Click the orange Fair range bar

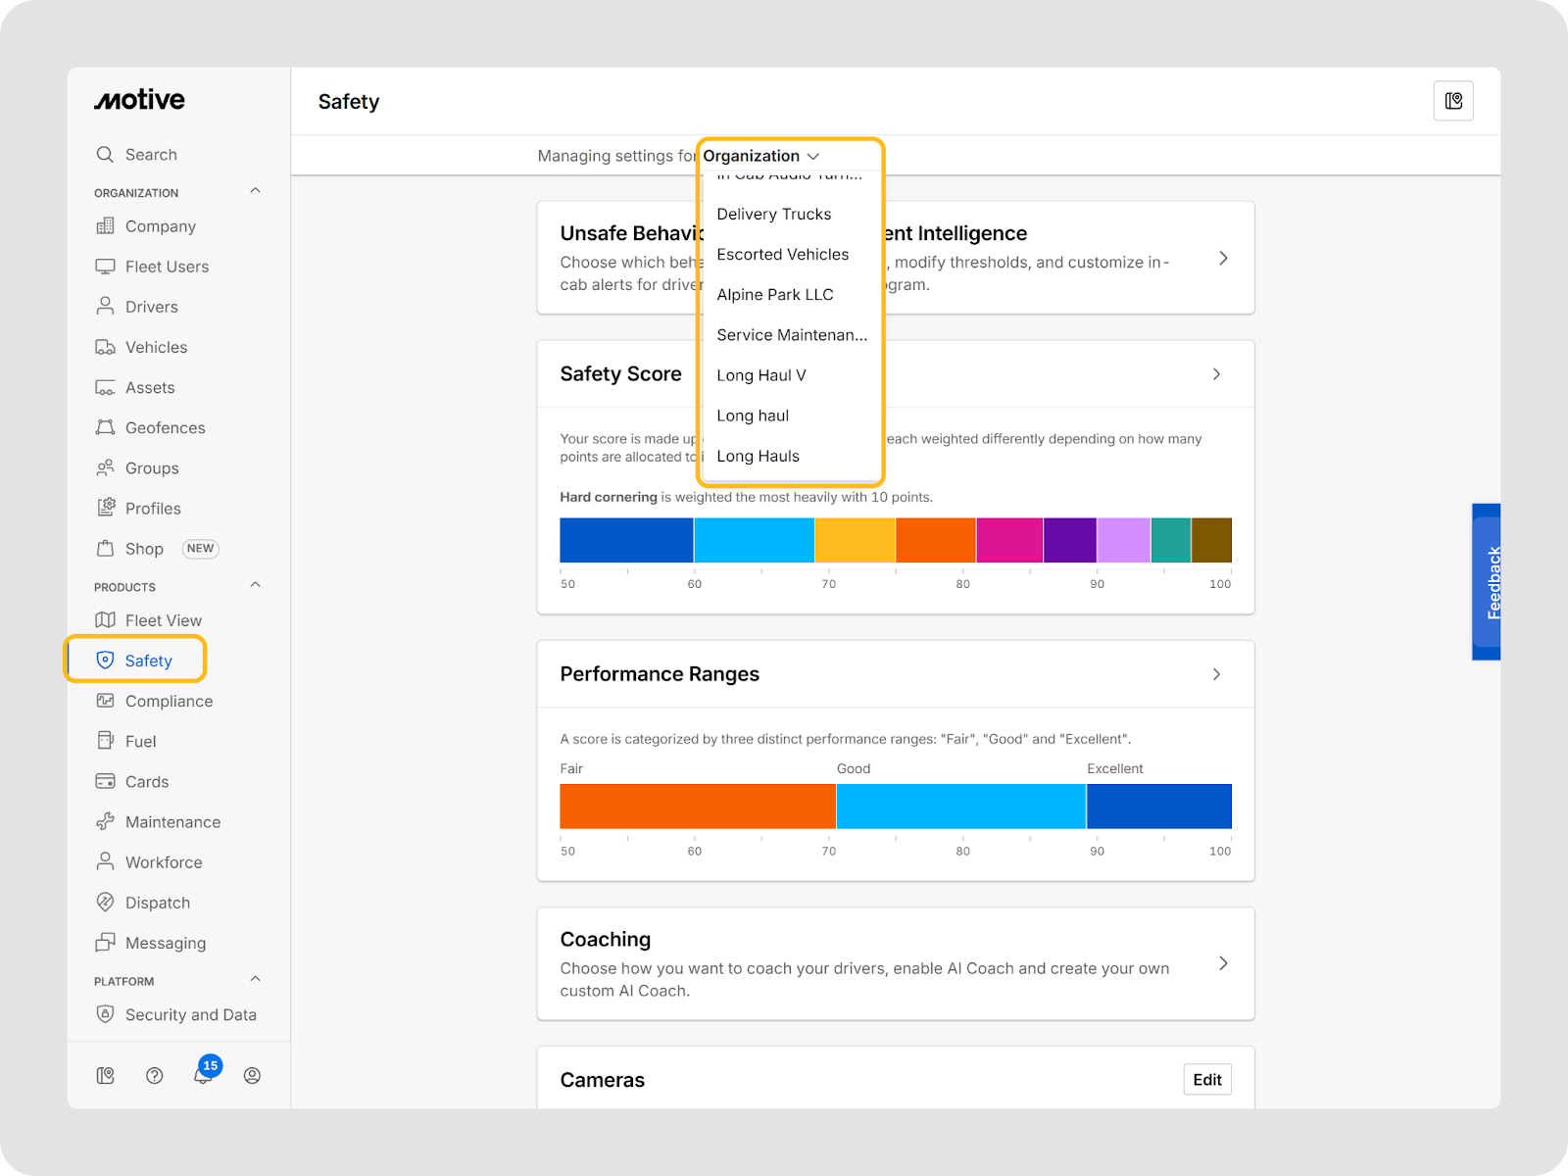(x=697, y=807)
